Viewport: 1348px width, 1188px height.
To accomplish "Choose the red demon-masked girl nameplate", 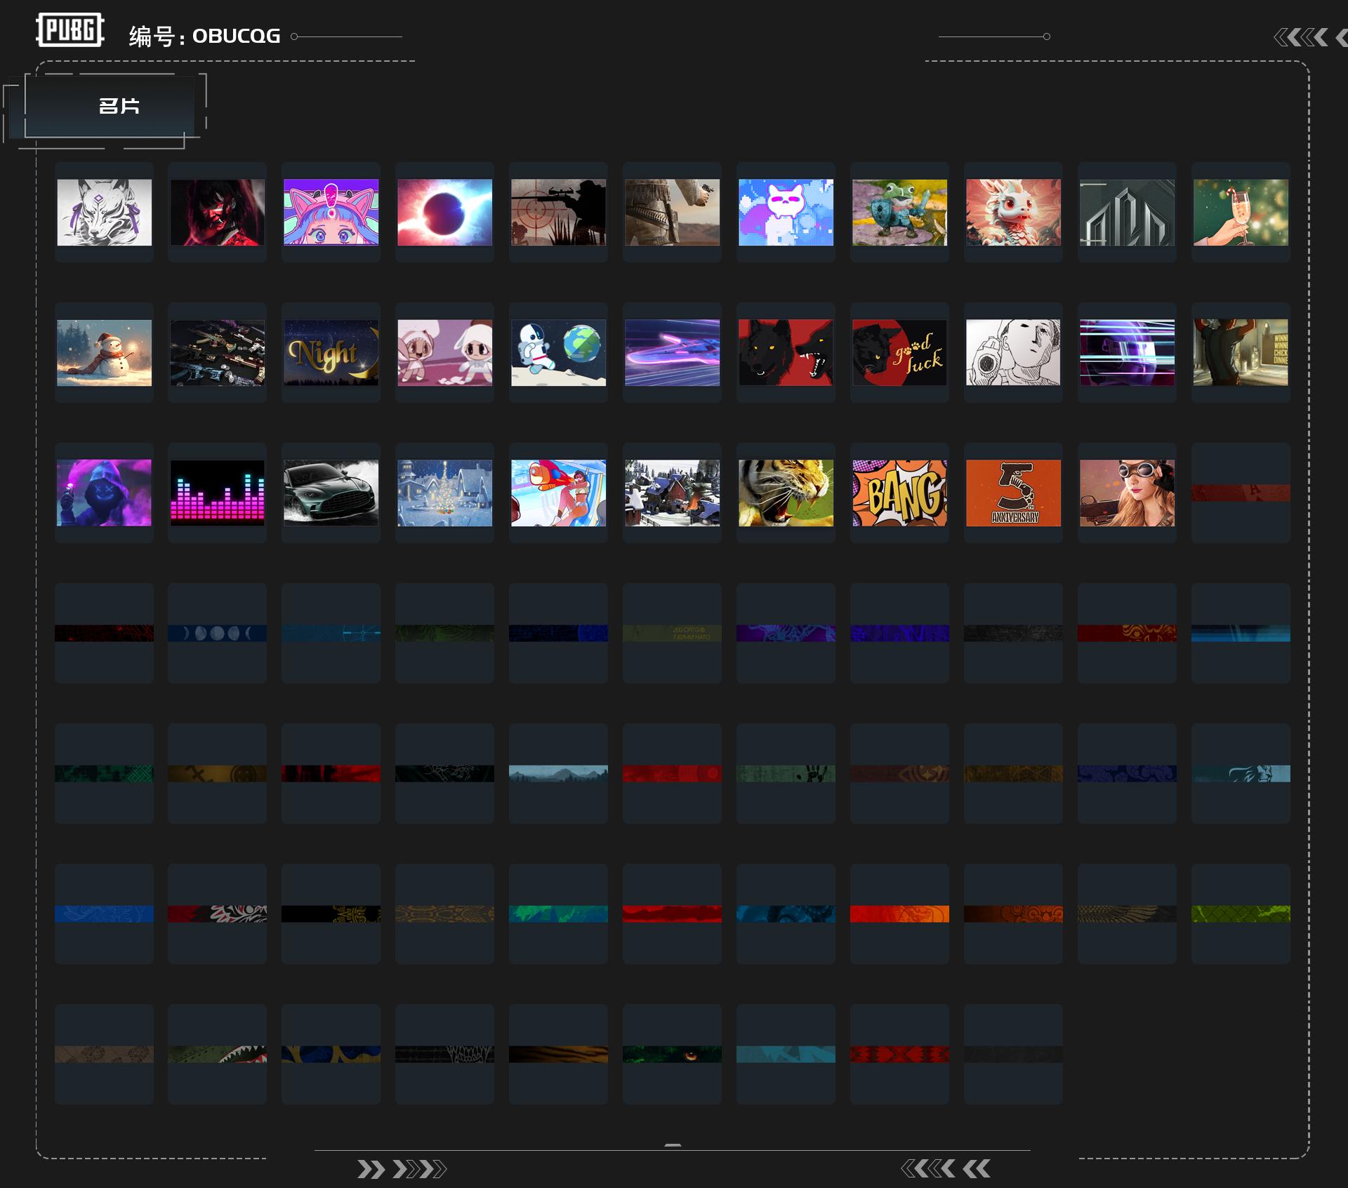I will click(x=218, y=212).
